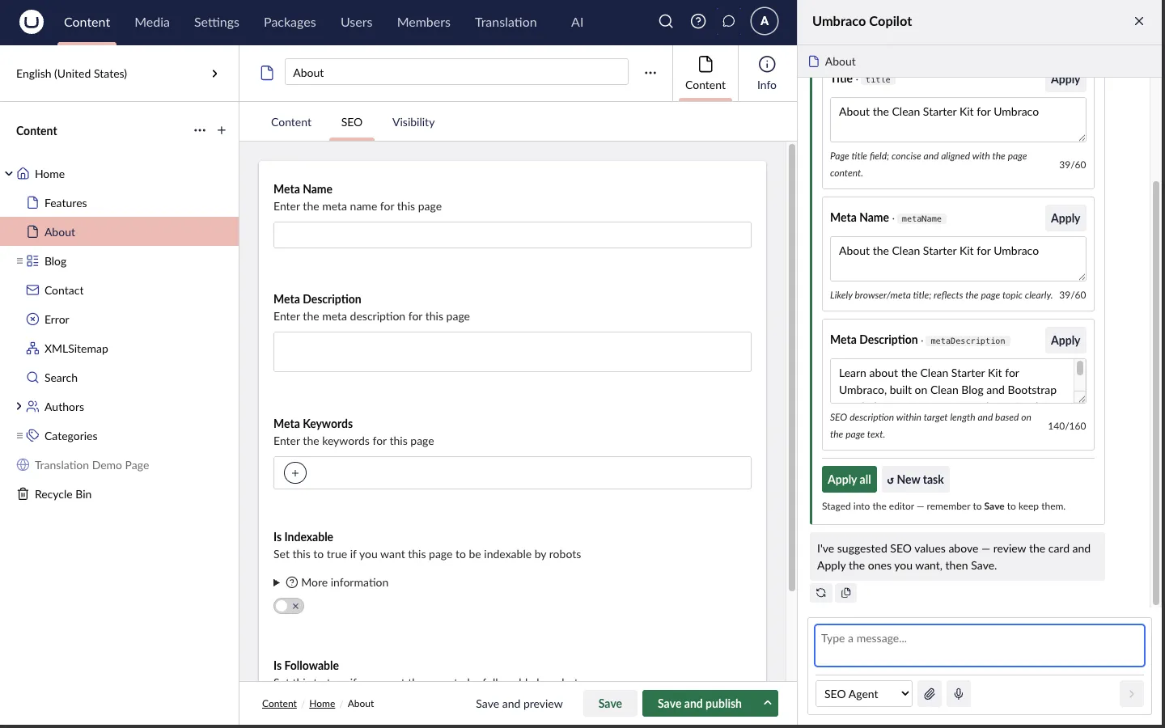This screenshot has width=1165, height=728.
Task: Open the Content section three-dot menu
Action: [200, 130]
